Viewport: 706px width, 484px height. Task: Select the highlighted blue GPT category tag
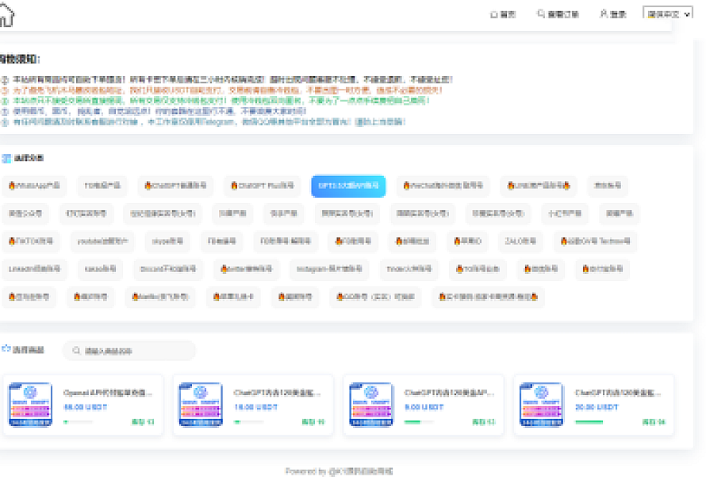point(348,186)
